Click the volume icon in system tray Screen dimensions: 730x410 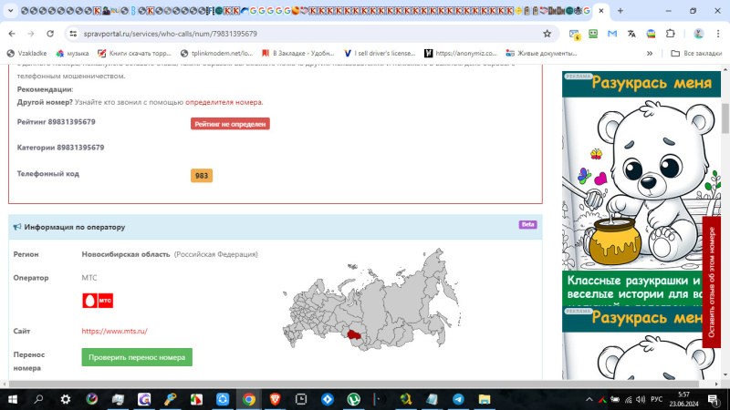coord(641,399)
